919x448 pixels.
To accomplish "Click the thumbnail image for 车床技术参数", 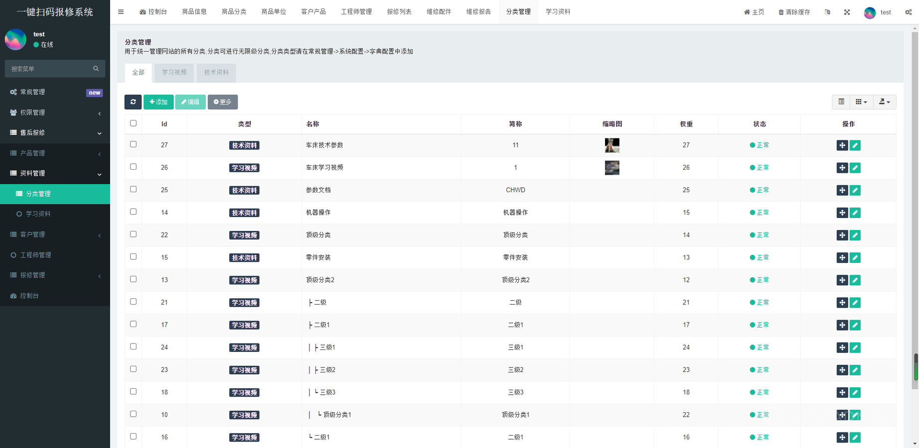I will (x=612, y=145).
